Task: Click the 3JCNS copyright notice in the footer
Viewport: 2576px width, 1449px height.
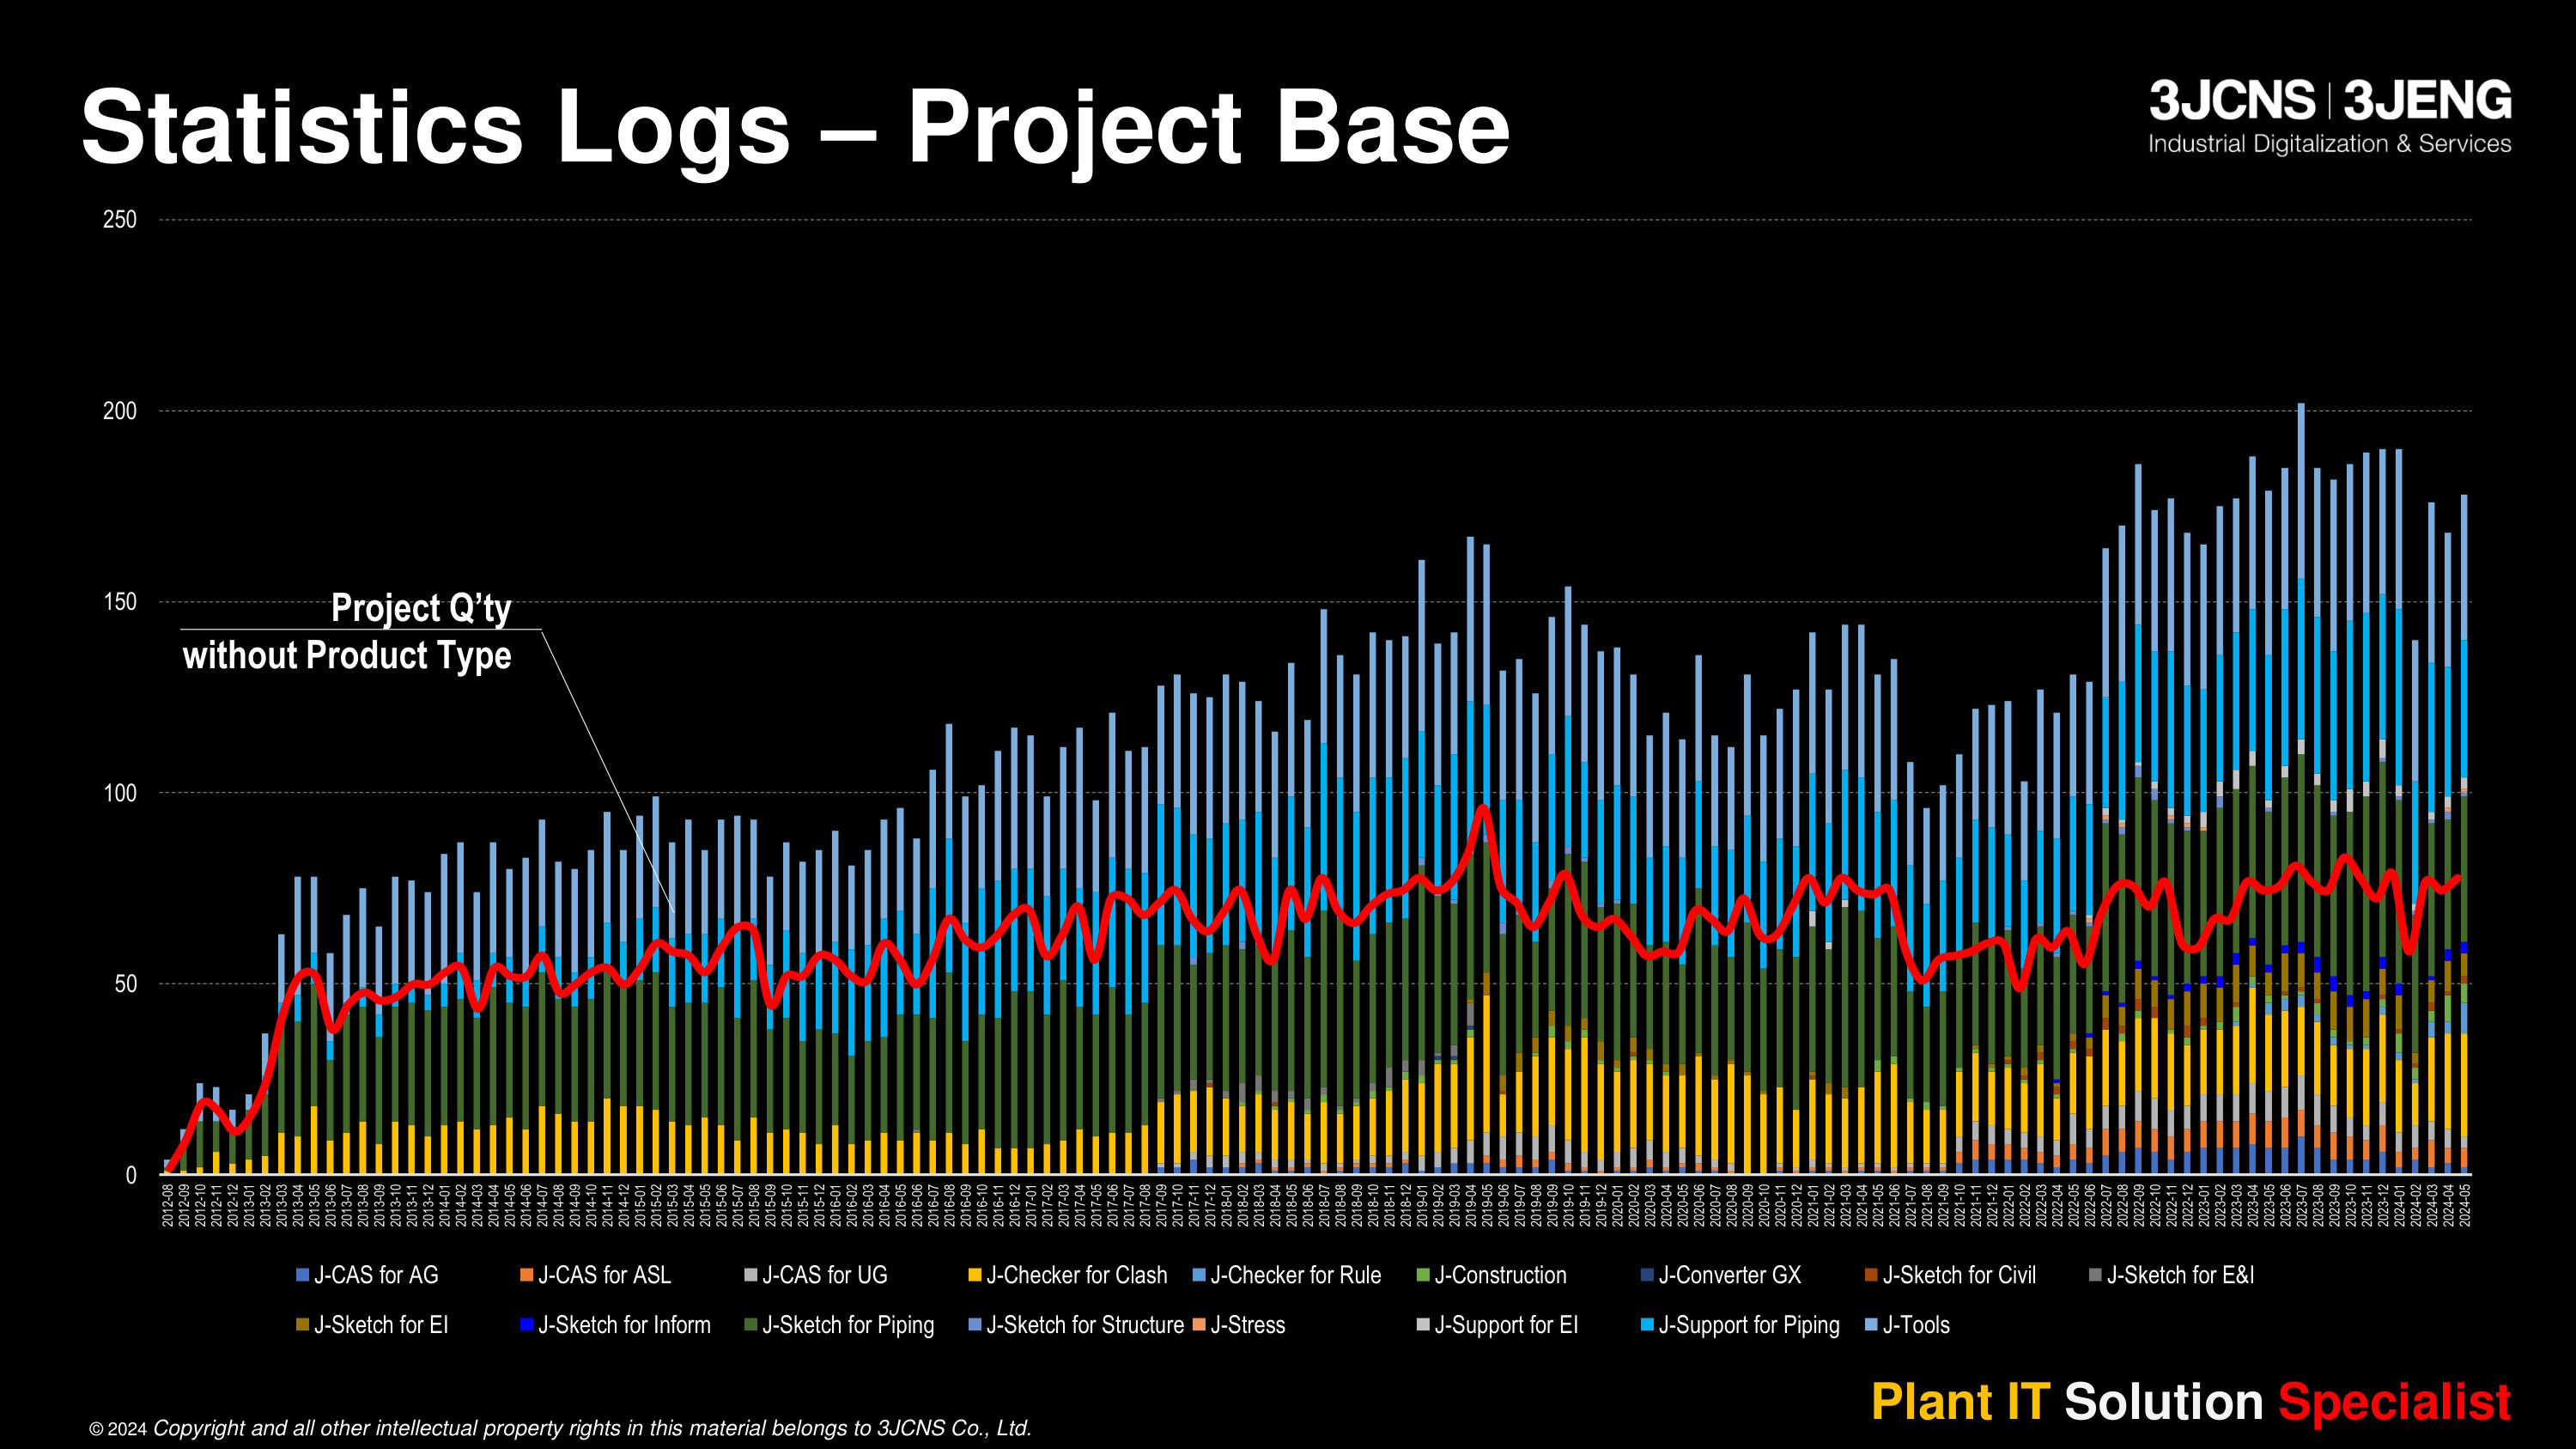Action: pos(560,1428)
